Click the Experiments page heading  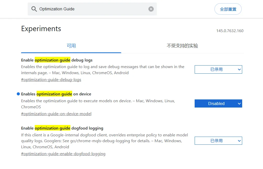(41, 29)
